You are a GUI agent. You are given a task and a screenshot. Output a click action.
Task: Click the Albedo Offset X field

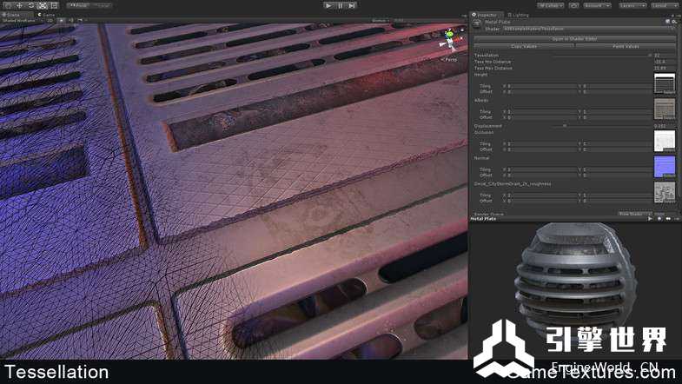click(x=541, y=117)
